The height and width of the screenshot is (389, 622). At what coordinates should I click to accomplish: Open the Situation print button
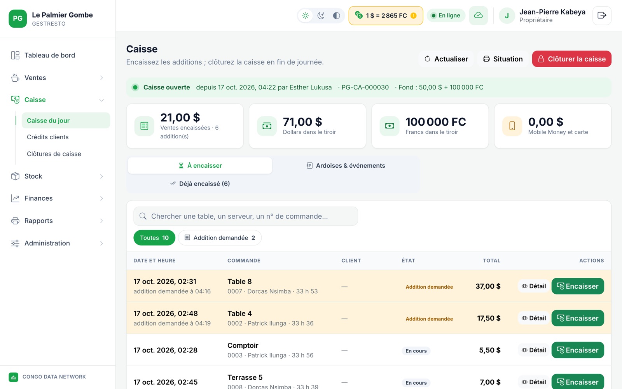(503, 59)
